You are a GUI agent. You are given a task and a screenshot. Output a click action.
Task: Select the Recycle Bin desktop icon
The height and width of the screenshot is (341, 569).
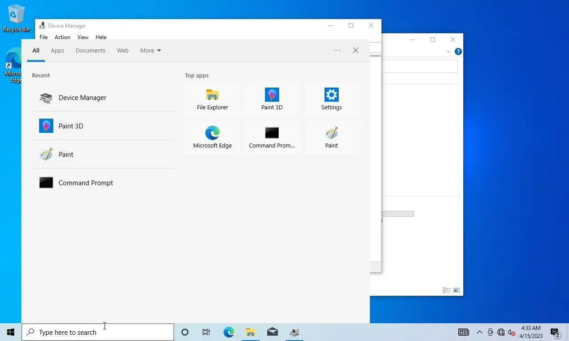pos(16,19)
